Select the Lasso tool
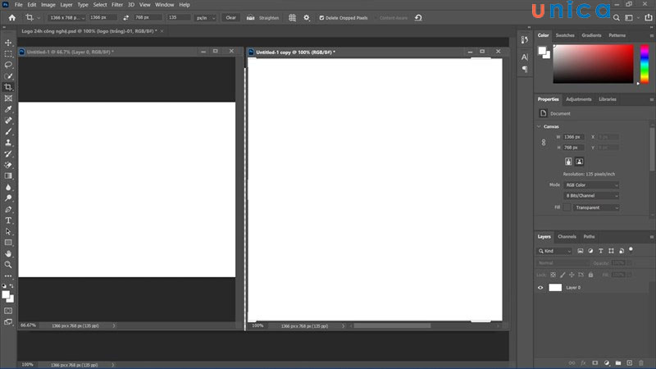The height and width of the screenshot is (369, 656). (8, 65)
